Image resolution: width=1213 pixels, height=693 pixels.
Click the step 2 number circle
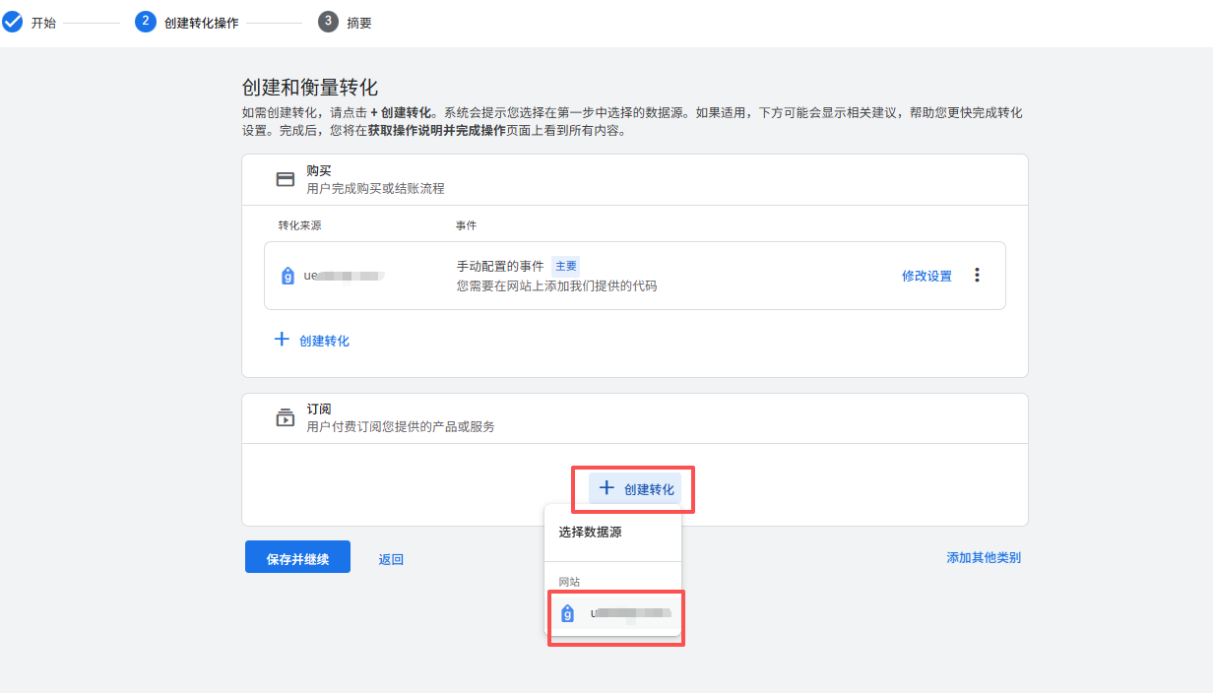[x=146, y=22]
